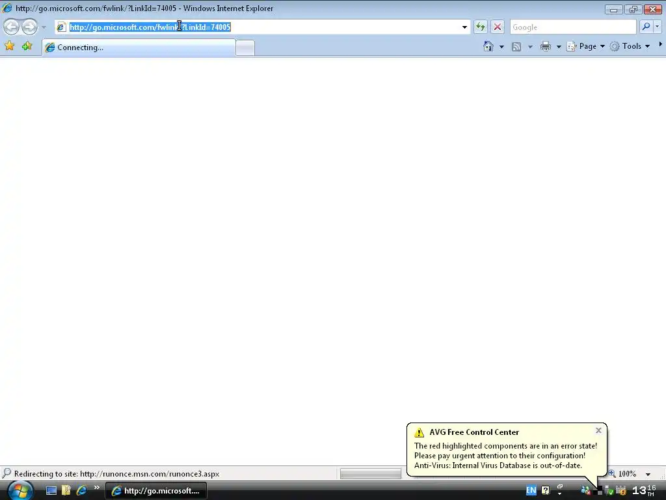This screenshot has width=666, height=500.
Task: Open a new blank tab
Action: [x=245, y=48]
